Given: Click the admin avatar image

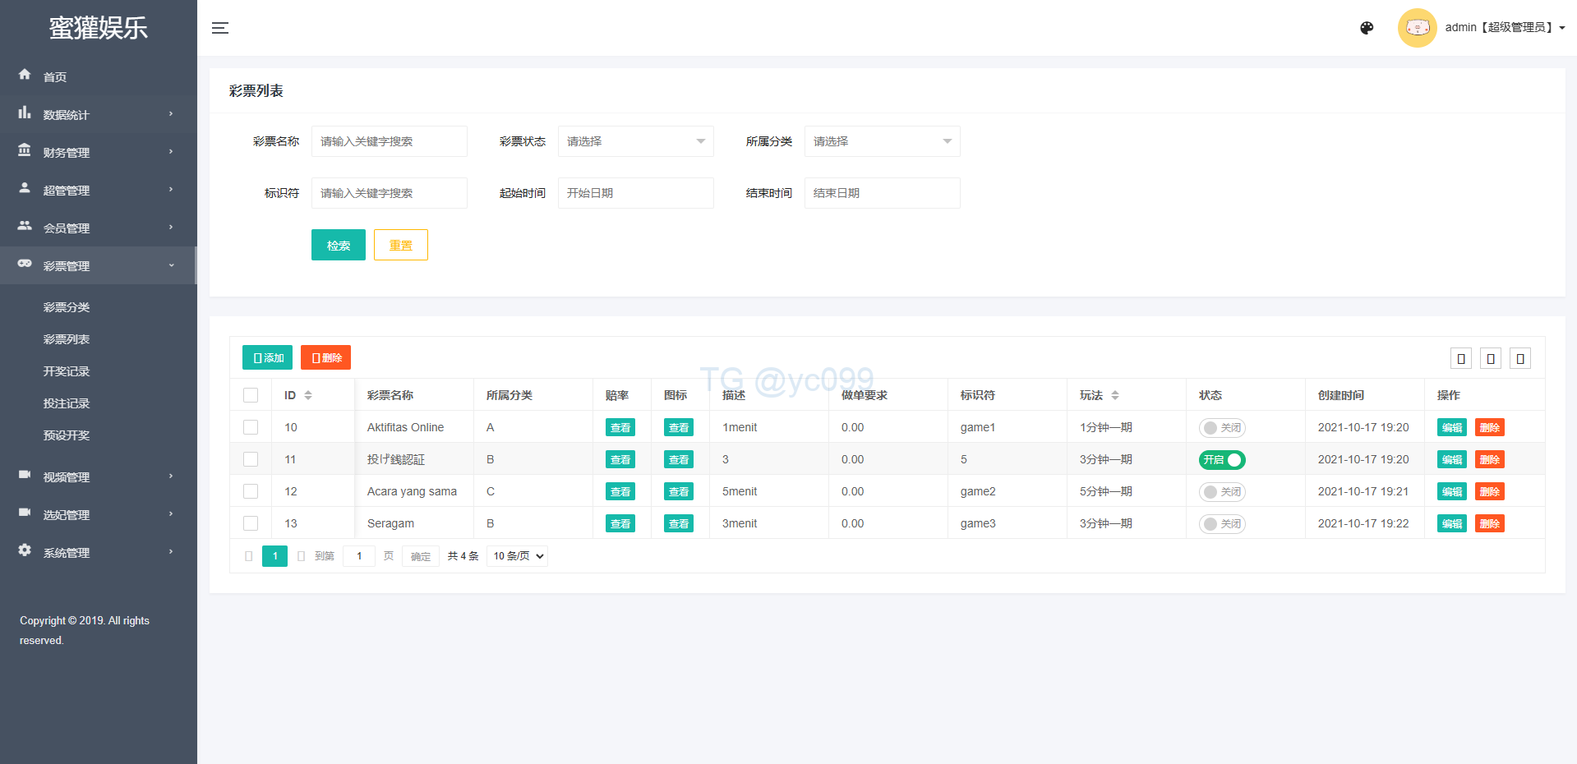Looking at the screenshot, I should pyautogui.click(x=1417, y=28).
